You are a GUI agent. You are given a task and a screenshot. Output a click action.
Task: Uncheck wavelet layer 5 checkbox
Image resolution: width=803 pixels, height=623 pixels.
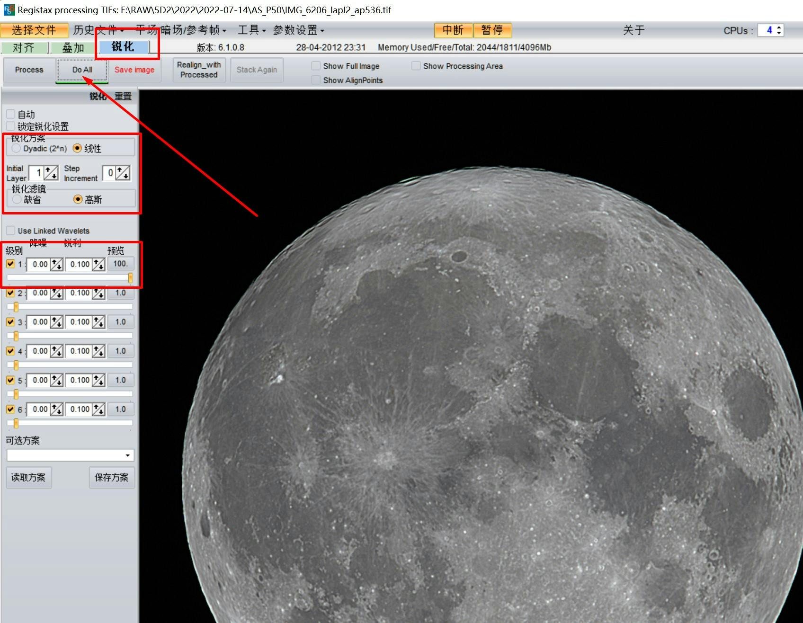point(10,380)
